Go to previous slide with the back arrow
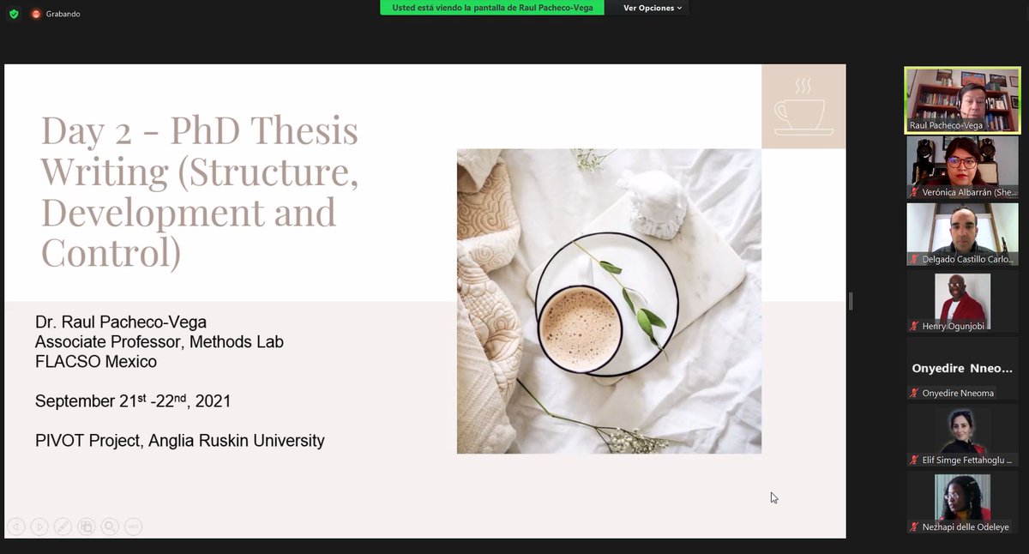1029x554 pixels. point(15,527)
